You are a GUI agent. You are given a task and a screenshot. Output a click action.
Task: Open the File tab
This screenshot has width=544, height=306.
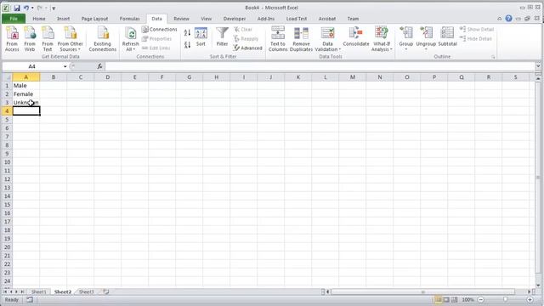14,19
